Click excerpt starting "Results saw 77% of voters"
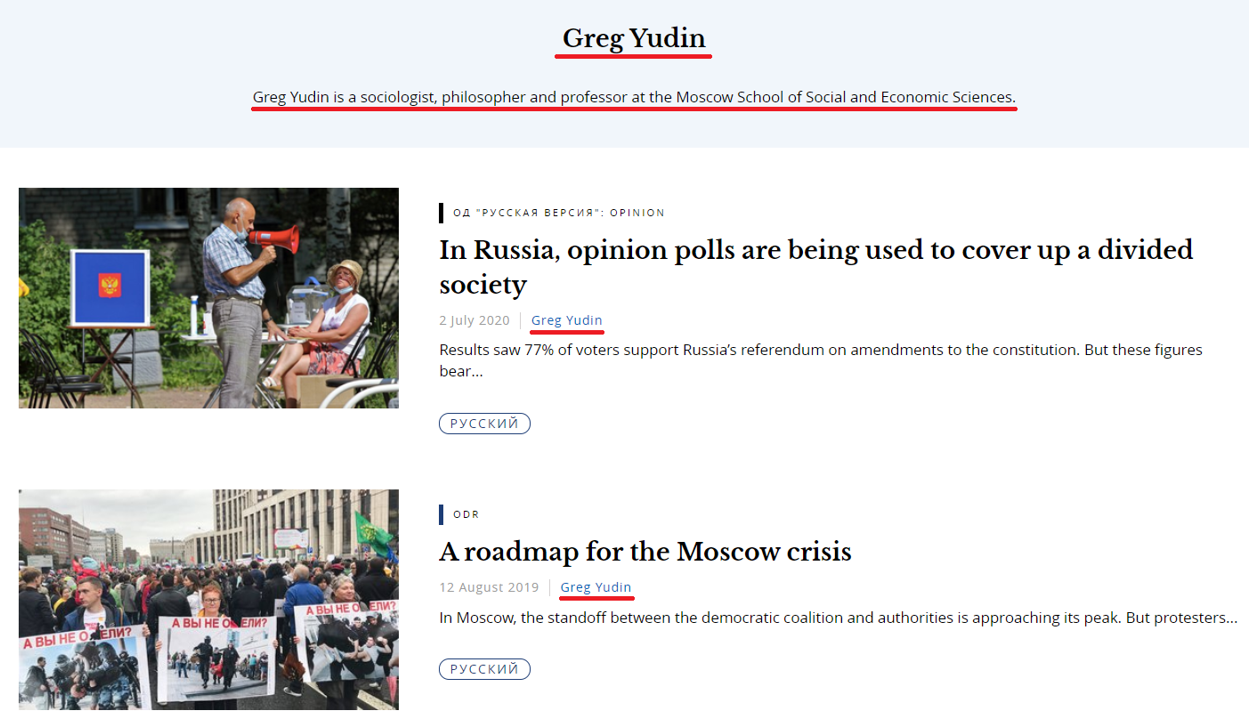1249x727 pixels. pos(821,360)
